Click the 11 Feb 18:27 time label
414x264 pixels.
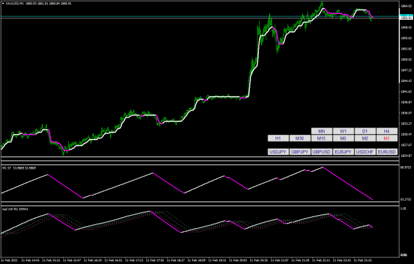click(x=176, y=260)
